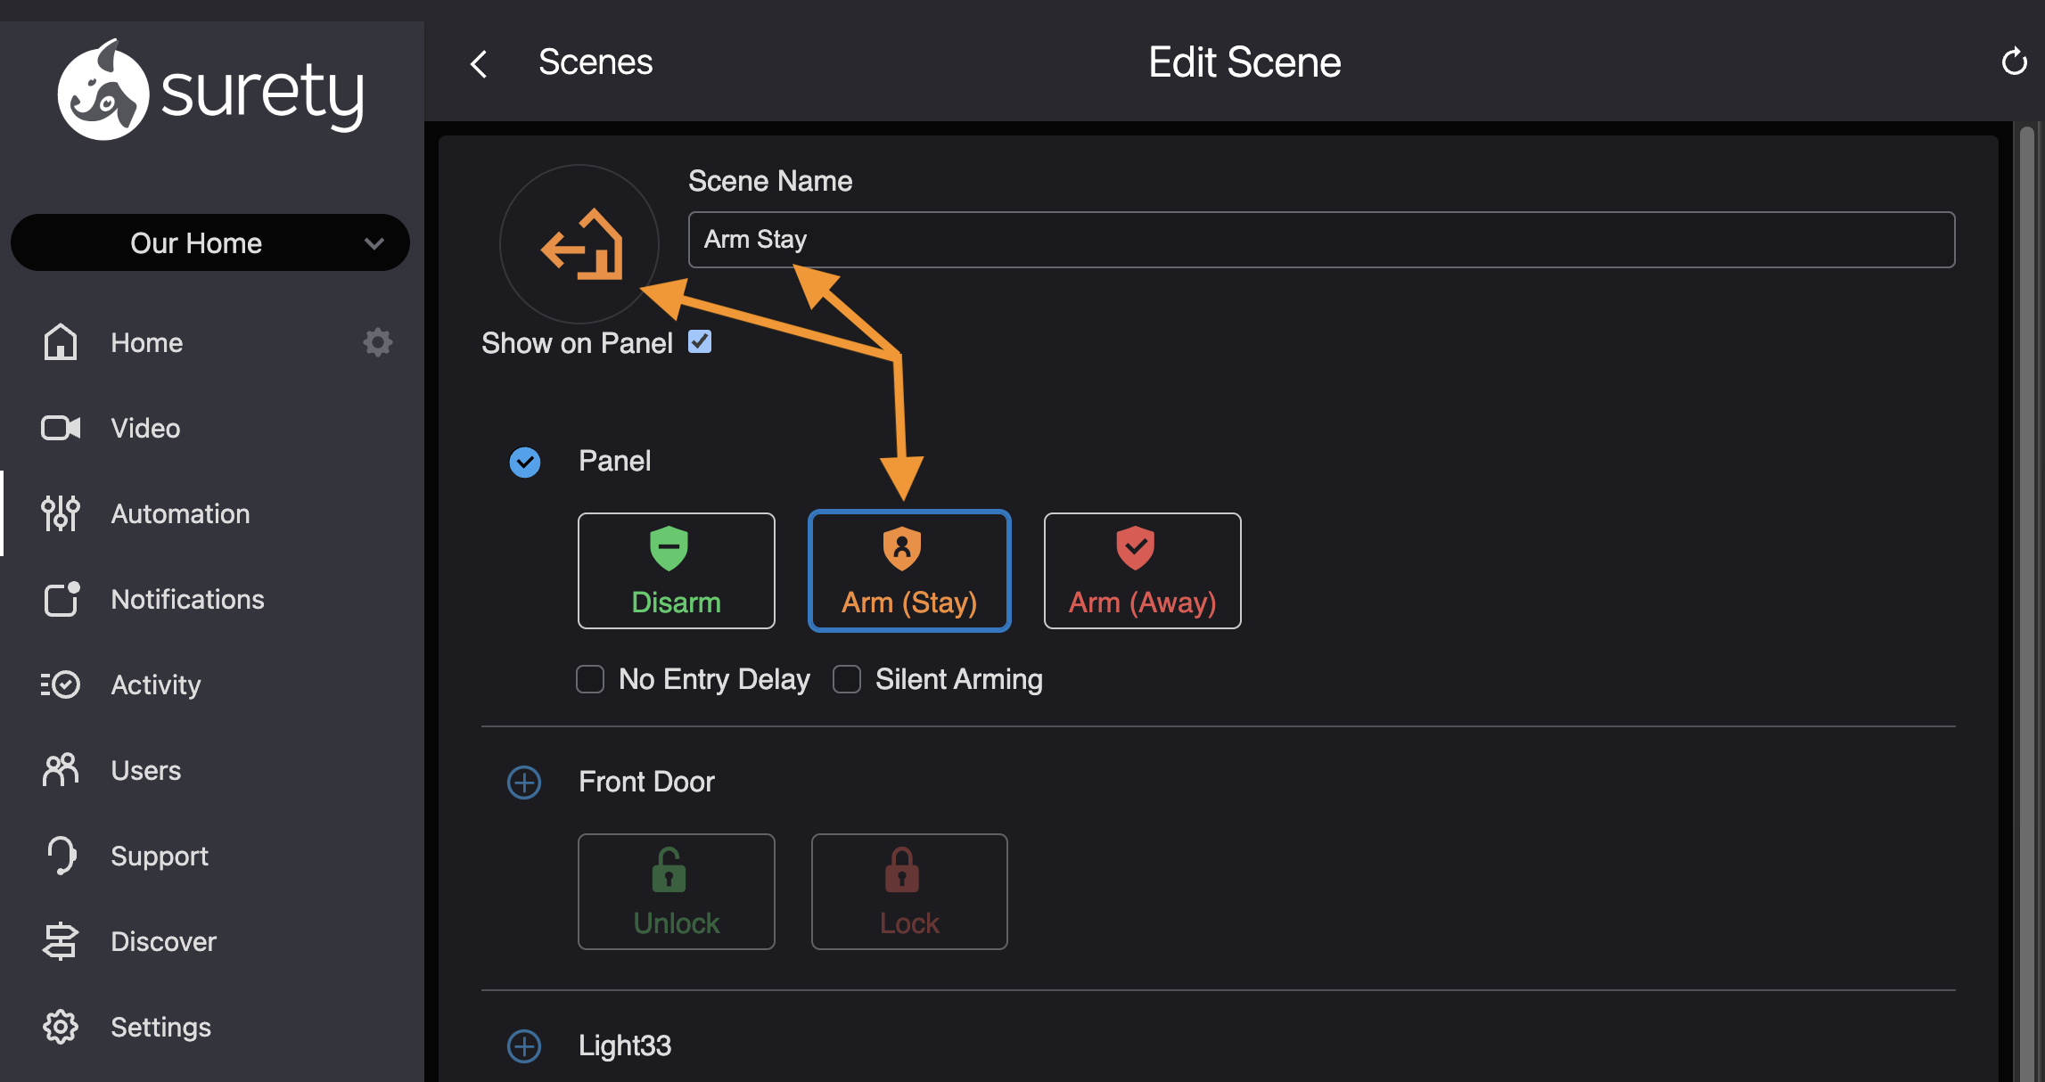Enable the Silent Arming checkbox
This screenshot has width=2045, height=1082.
(847, 679)
